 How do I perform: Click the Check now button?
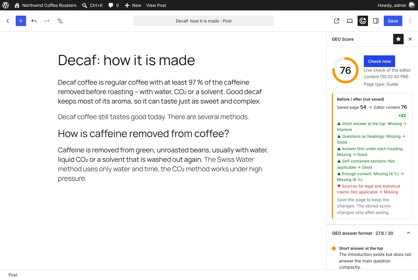pyautogui.click(x=379, y=61)
